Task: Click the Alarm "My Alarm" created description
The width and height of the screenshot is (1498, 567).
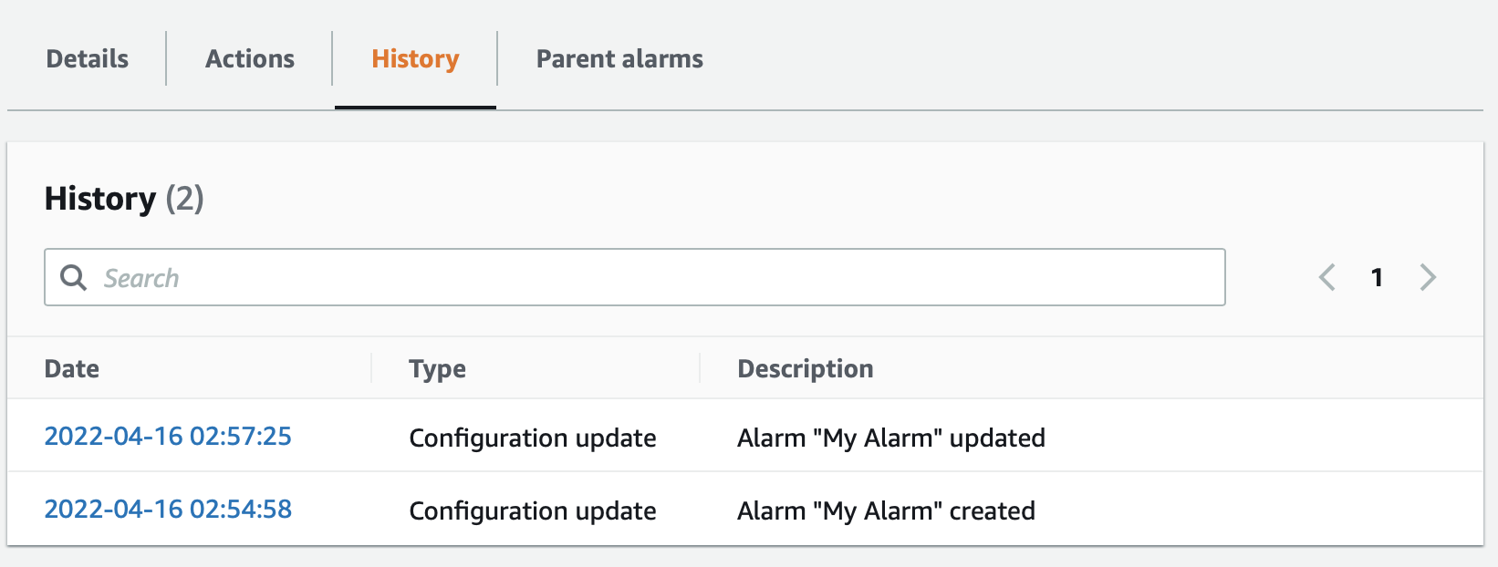Action: coord(886,511)
